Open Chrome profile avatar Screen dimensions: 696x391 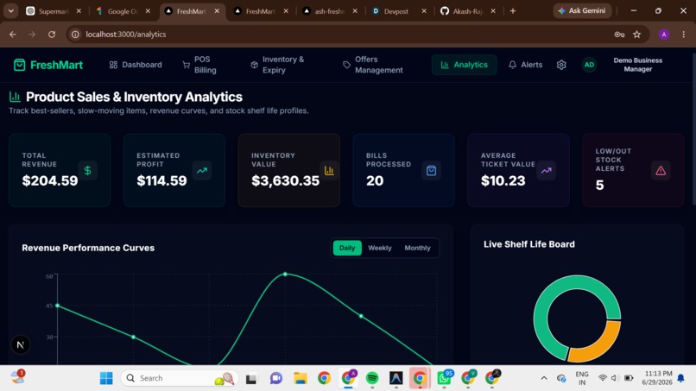[664, 35]
